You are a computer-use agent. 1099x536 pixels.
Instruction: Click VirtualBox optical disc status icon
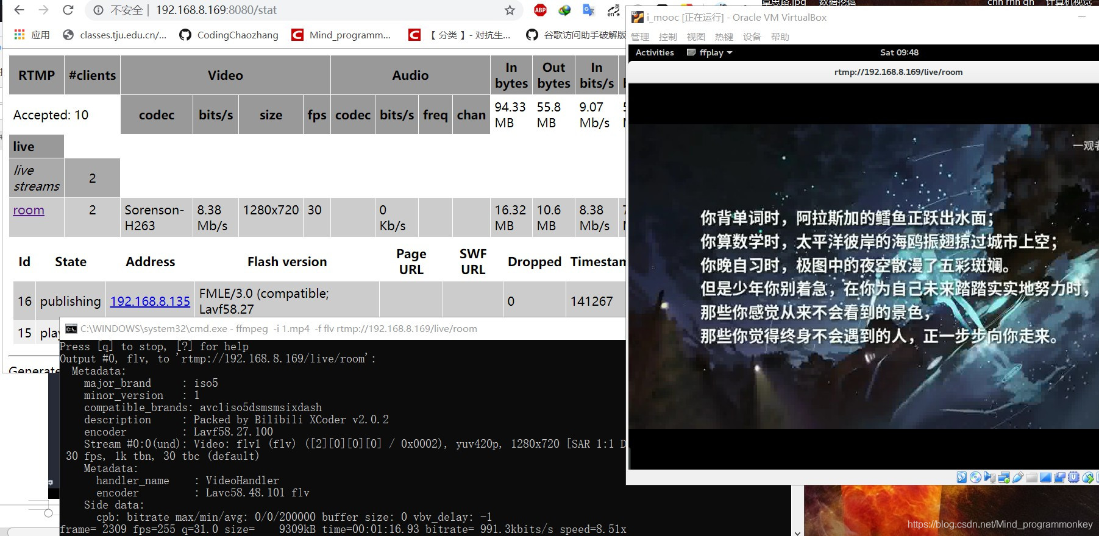[x=975, y=478]
